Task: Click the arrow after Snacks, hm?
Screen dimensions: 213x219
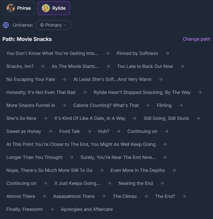Action: click(43, 66)
